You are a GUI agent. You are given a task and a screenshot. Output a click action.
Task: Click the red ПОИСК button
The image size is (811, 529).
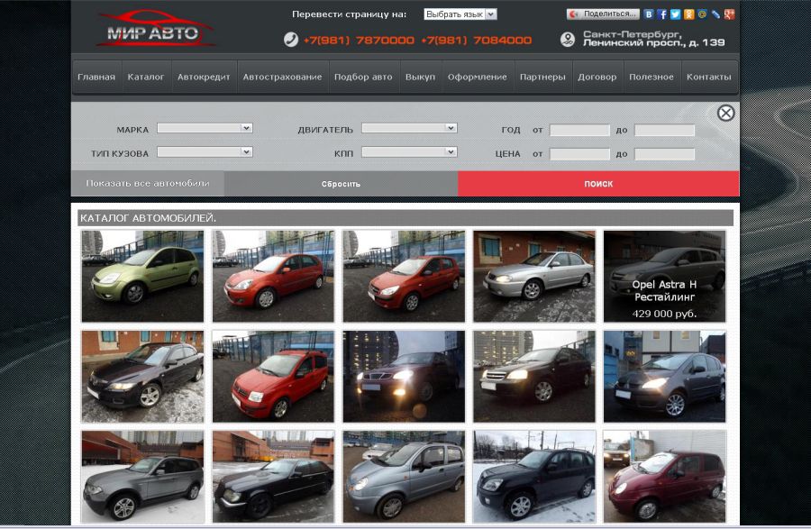click(x=598, y=184)
